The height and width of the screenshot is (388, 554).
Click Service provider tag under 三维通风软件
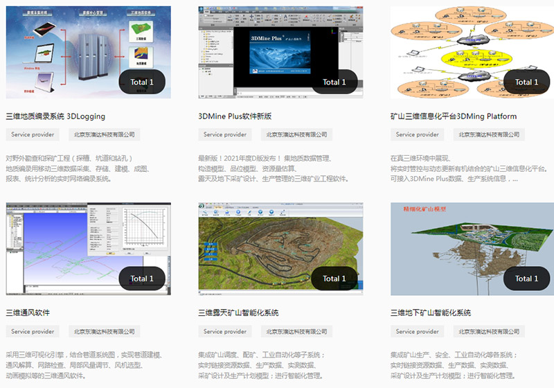pos(33,331)
